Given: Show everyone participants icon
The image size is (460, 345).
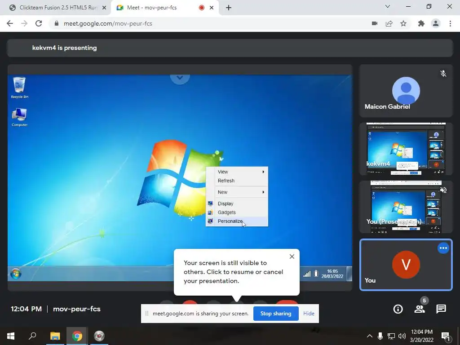Looking at the screenshot, I should [420, 309].
